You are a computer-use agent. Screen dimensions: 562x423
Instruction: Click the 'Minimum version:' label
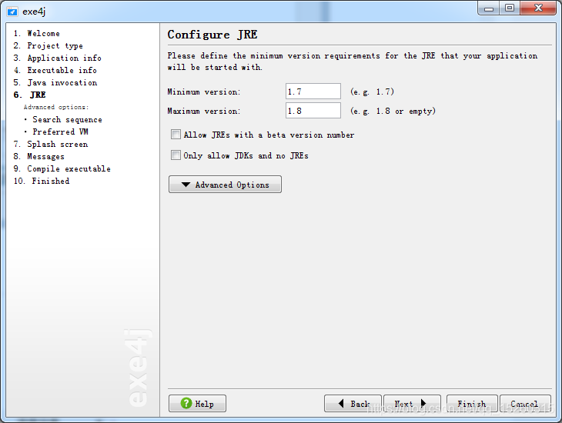click(204, 92)
